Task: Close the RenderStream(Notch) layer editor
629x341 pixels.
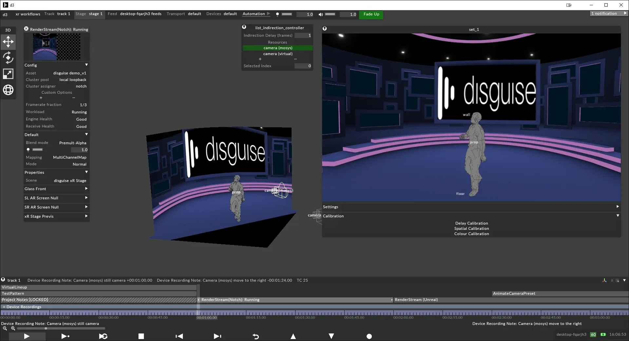Action: [26, 29]
